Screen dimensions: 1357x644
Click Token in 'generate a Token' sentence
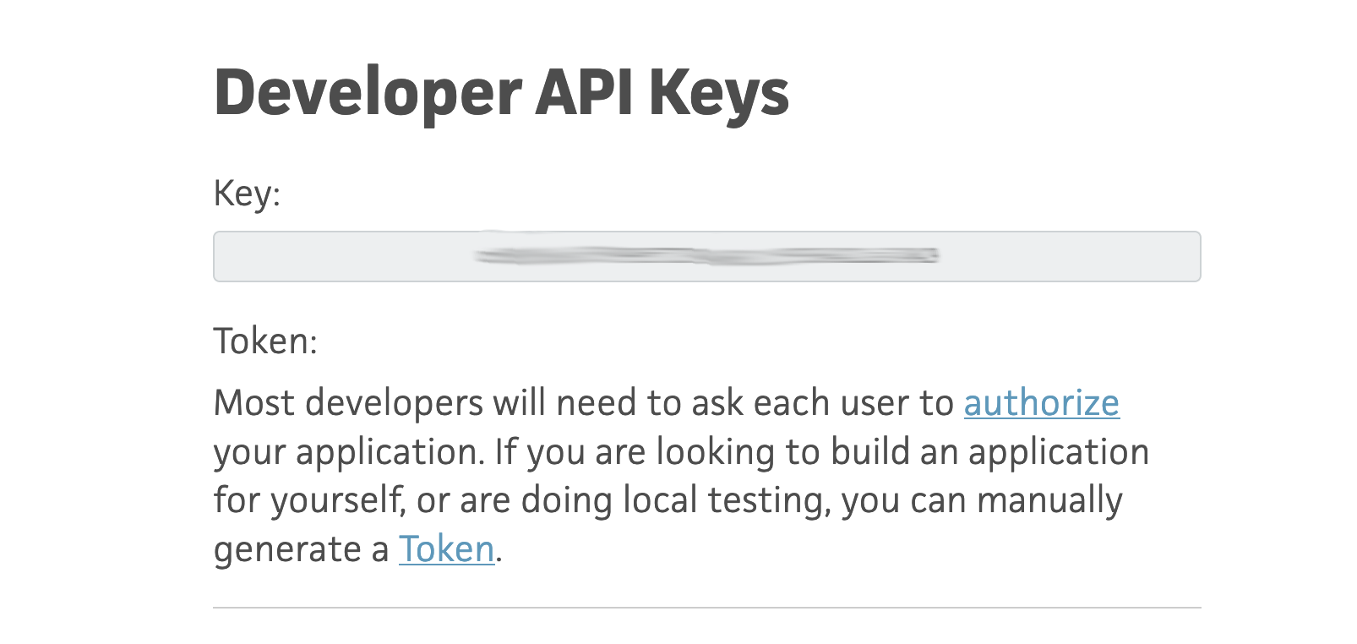(446, 549)
